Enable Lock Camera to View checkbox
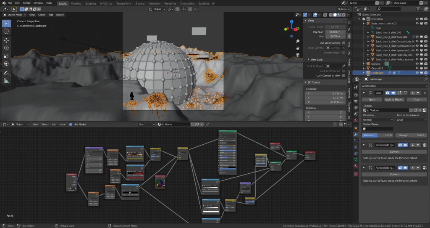This screenshot has height=228, width=430. pyautogui.click(x=343, y=76)
